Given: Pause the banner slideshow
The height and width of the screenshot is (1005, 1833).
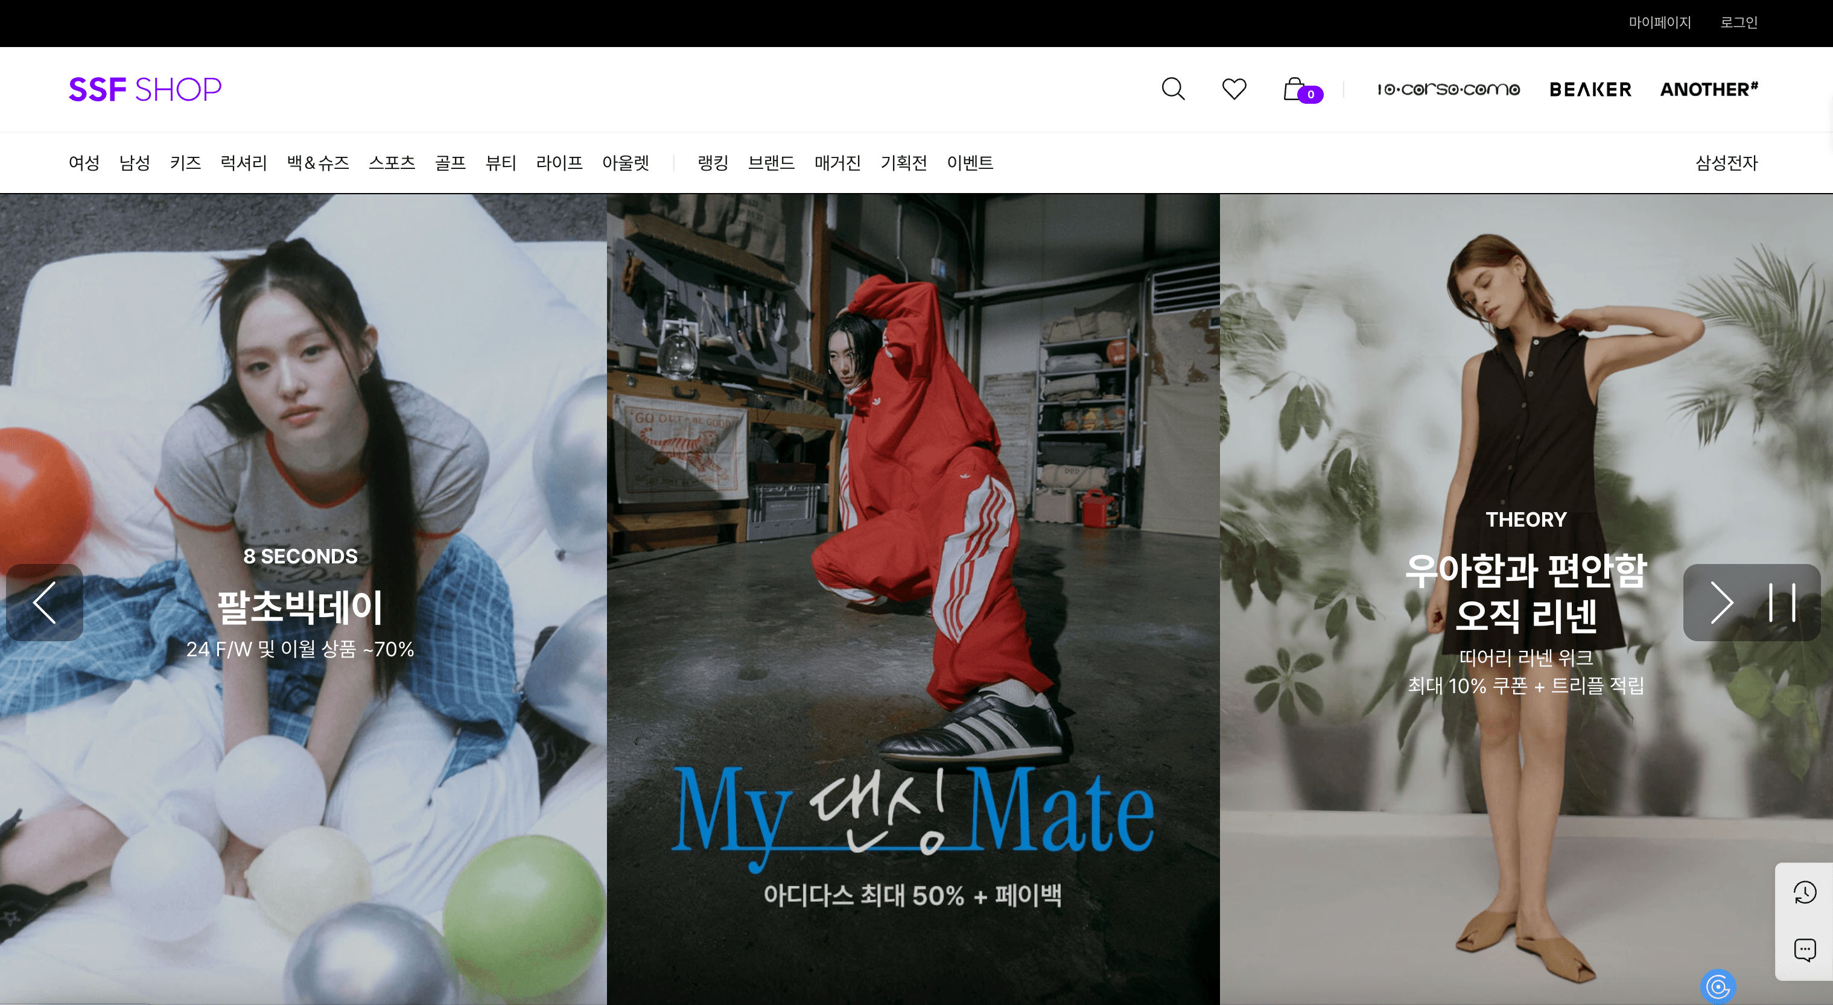Looking at the screenshot, I should pyautogui.click(x=1782, y=603).
